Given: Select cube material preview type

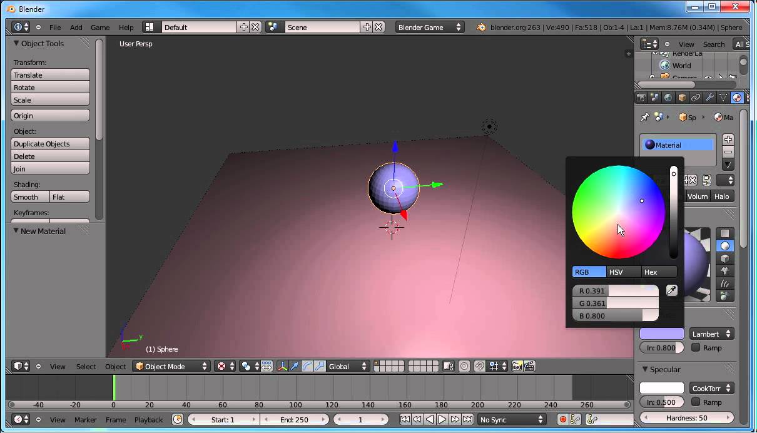Looking at the screenshot, I should click(x=725, y=258).
